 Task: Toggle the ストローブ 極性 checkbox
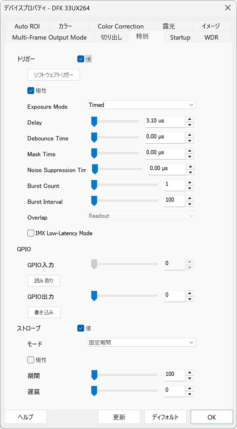(x=31, y=360)
